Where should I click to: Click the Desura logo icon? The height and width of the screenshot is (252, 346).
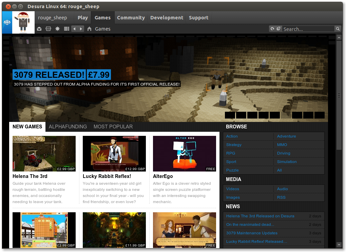point(7,22)
